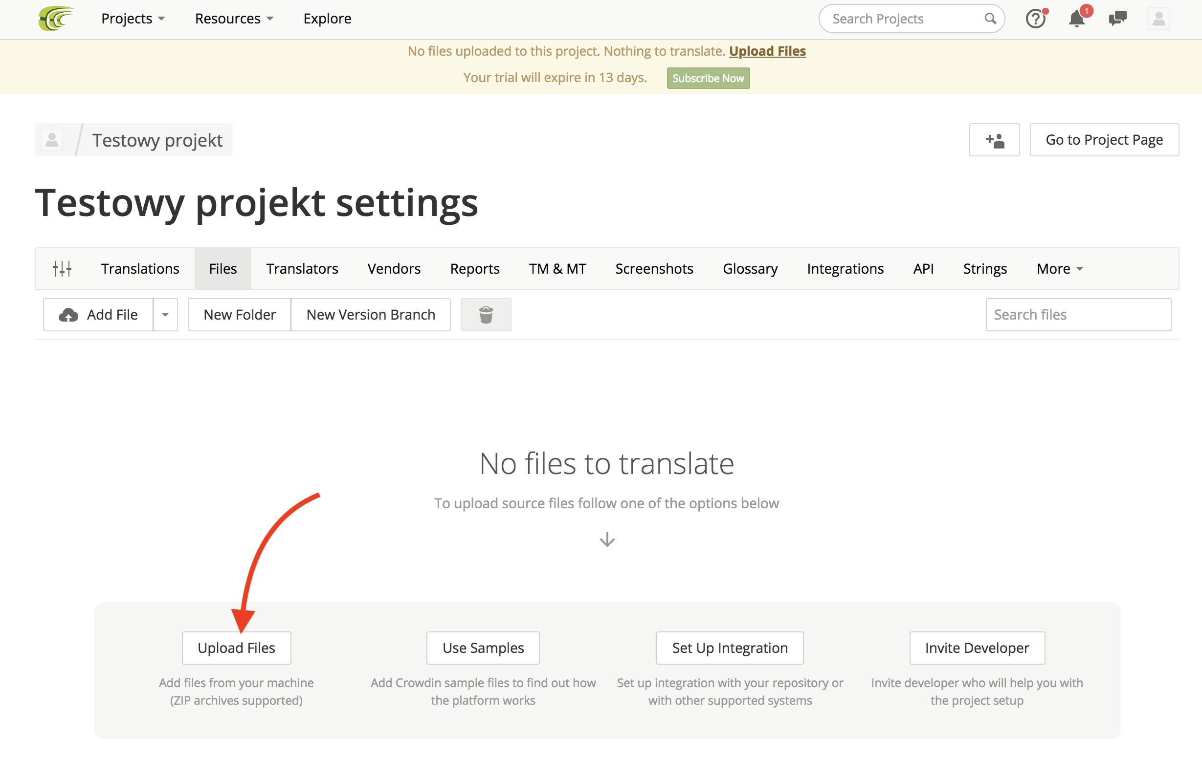Image resolution: width=1202 pixels, height=779 pixels.
Task: Open notifications bell icon
Action: 1076,19
